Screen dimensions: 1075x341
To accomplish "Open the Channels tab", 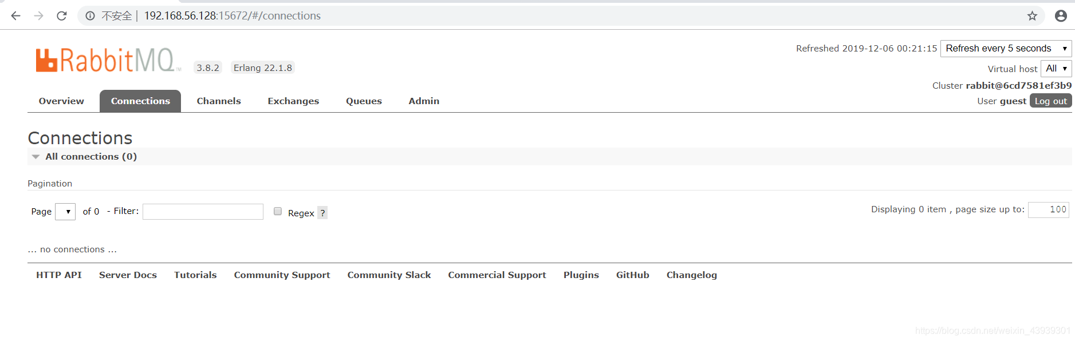I will point(219,101).
